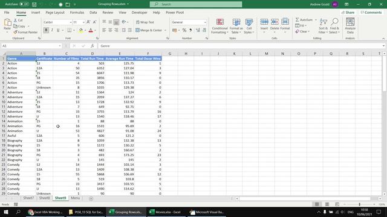Screen dimensions: 387x217
Task: Click the Delete cells icon
Action: click(x=275, y=22)
